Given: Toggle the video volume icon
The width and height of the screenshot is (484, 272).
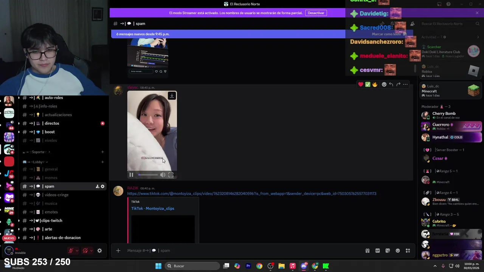Looking at the screenshot, I should pyautogui.click(x=163, y=175).
